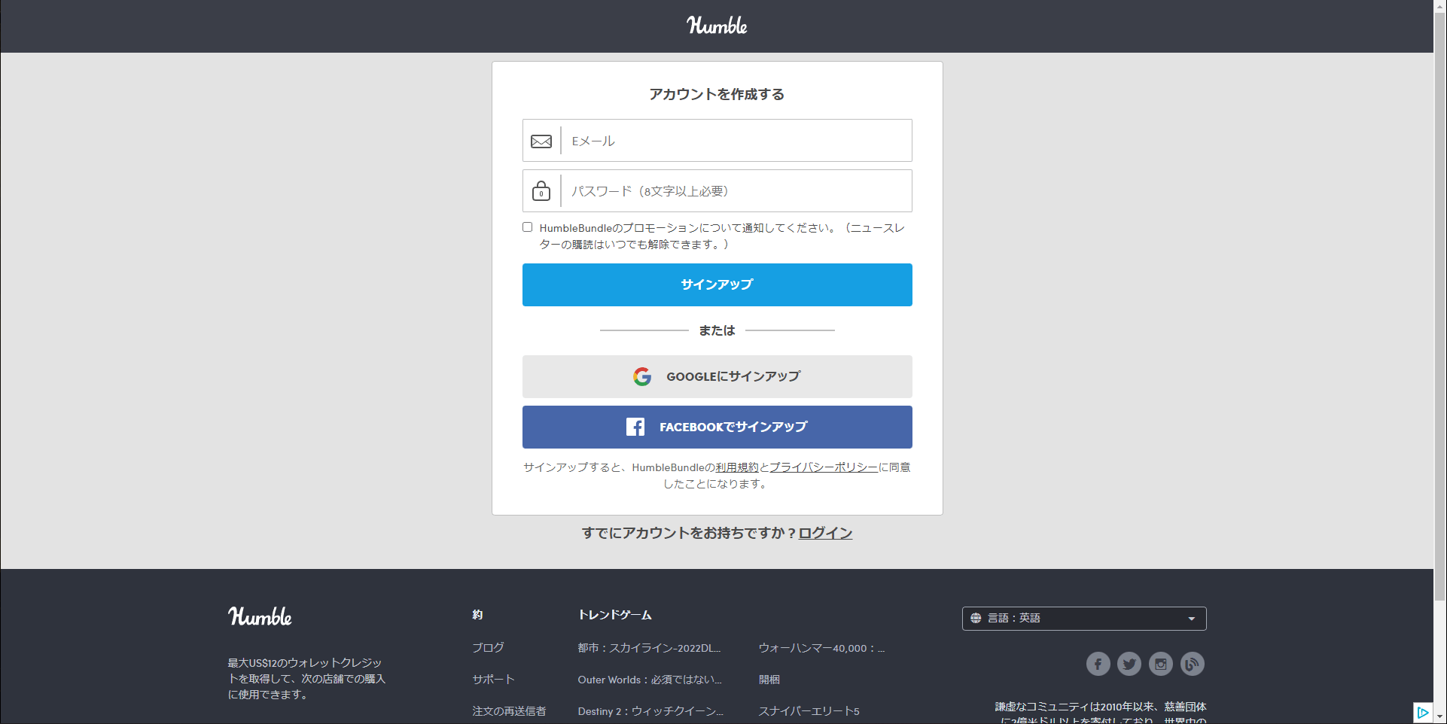The height and width of the screenshot is (724, 1447).
Task: Open Humble's Facebook page from the footer icon
Action: (x=1098, y=664)
